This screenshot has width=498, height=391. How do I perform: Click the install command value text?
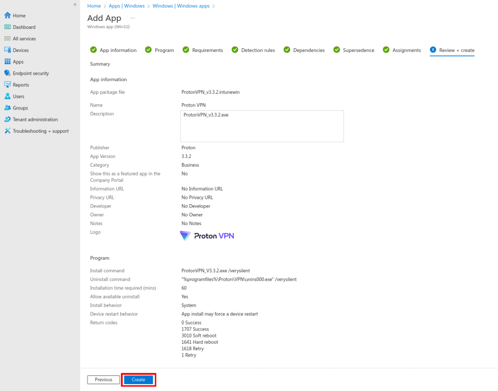[x=215, y=270]
